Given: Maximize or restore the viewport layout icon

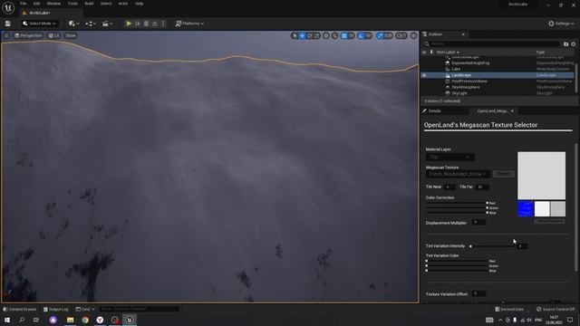Looking at the screenshot, I should [413, 36].
